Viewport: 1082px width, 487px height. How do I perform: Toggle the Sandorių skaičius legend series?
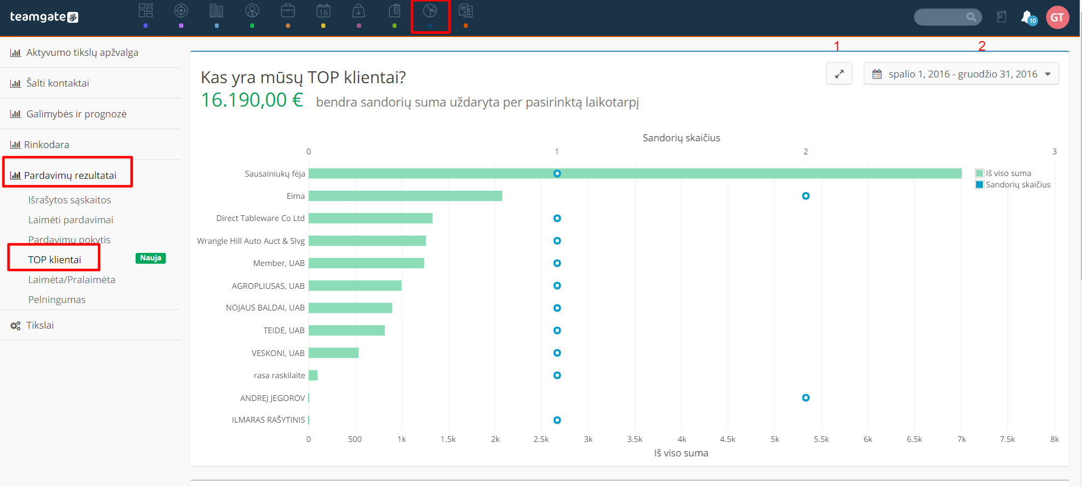pos(1013,185)
